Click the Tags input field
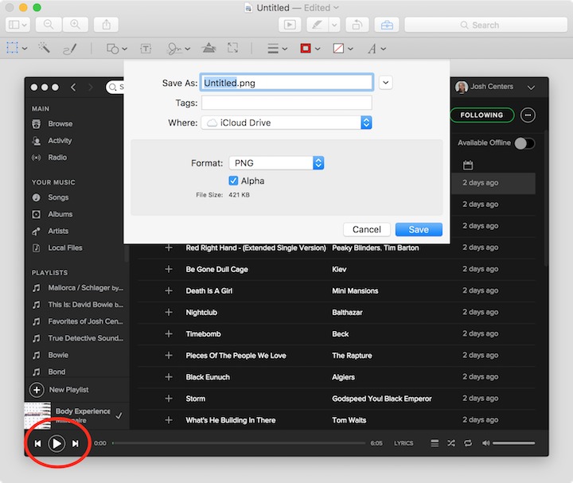The image size is (573, 483). (286, 103)
